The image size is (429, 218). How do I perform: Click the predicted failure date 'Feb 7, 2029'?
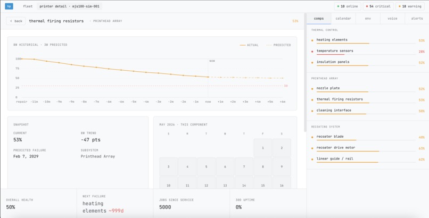click(26, 156)
